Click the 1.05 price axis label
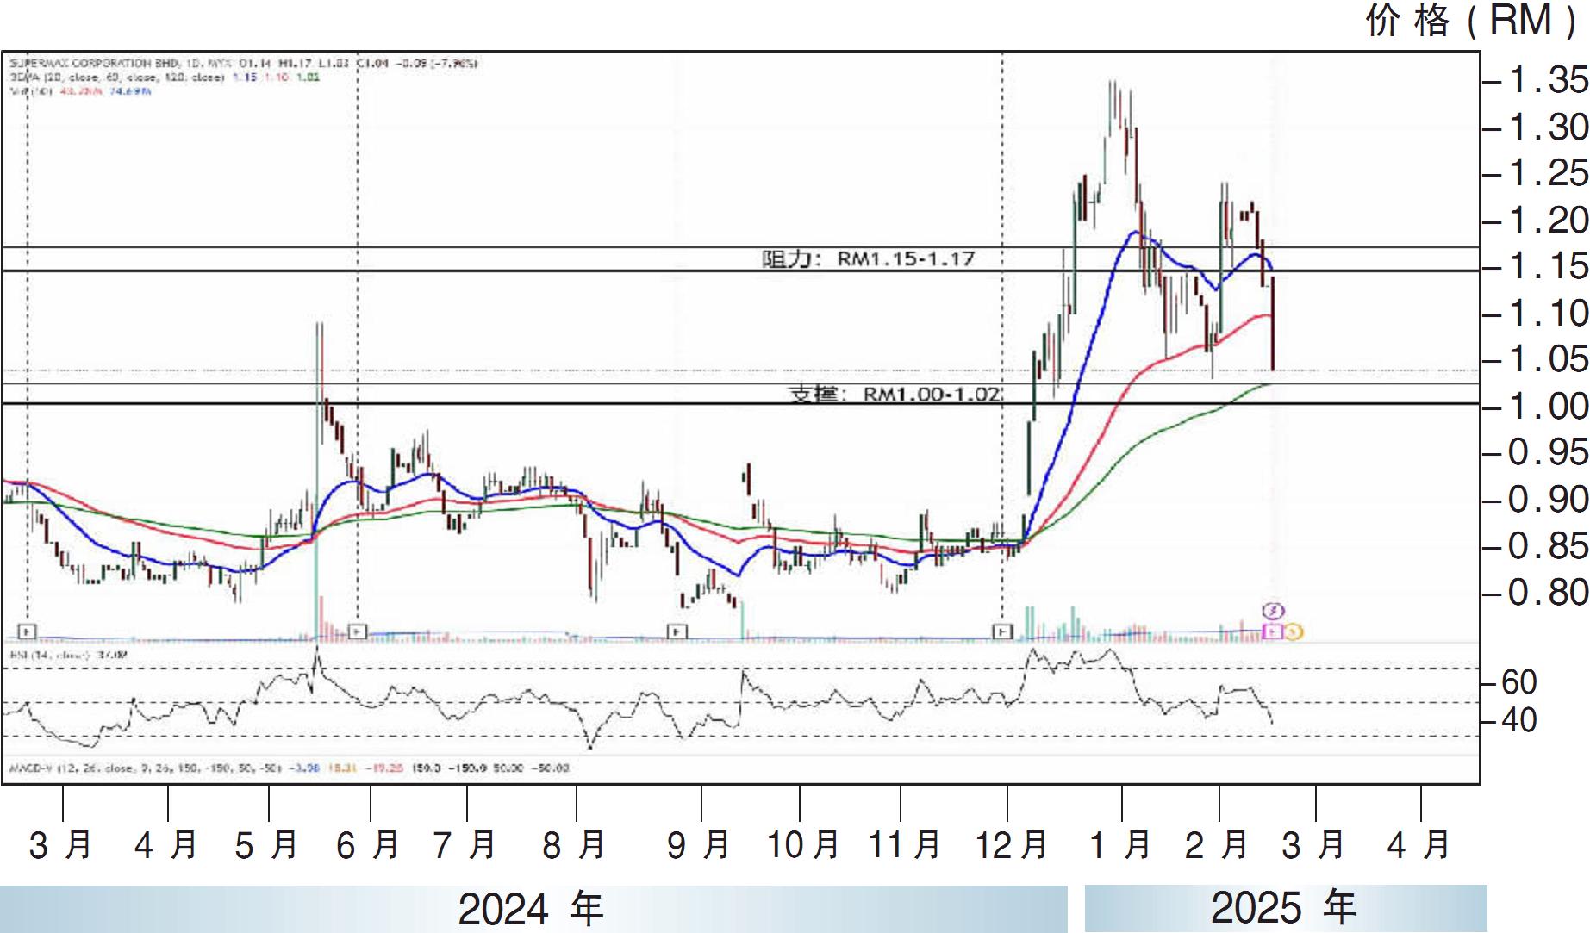This screenshot has height=933, width=1590. [1547, 359]
